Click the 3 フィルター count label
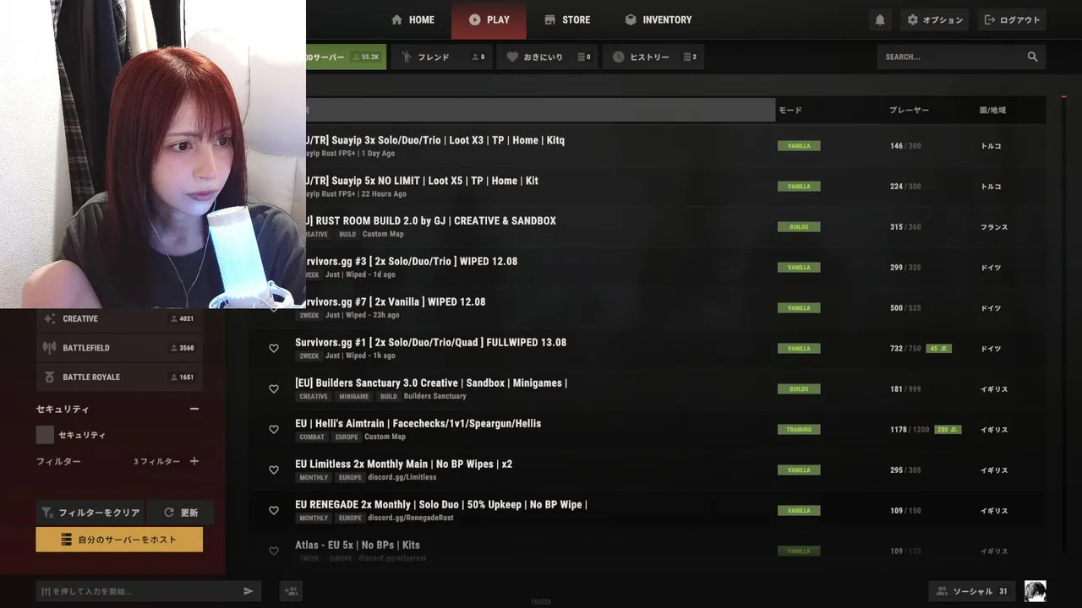This screenshot has height=608, width=1082. (x=156, y=461)
